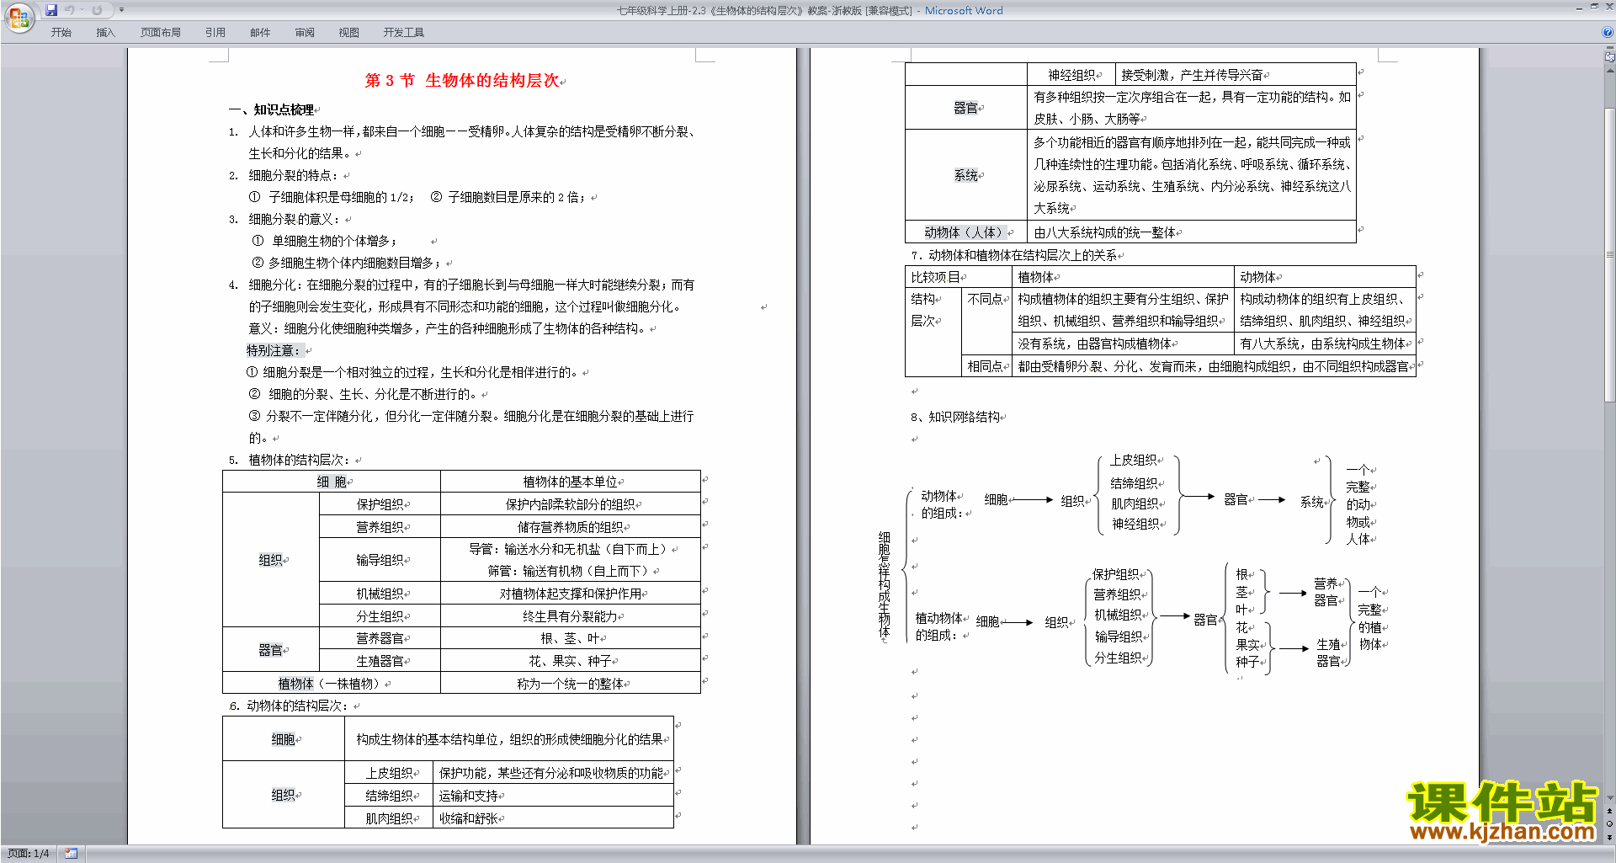The height and width of the screenshot is (863, 1616).
Task: Start macro recording from the status bar icon
Action: click(x=71, y=854)
